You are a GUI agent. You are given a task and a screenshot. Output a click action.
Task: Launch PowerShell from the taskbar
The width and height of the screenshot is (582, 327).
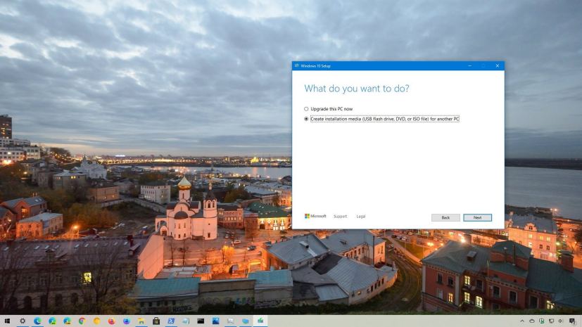click(x=171, y=321)
